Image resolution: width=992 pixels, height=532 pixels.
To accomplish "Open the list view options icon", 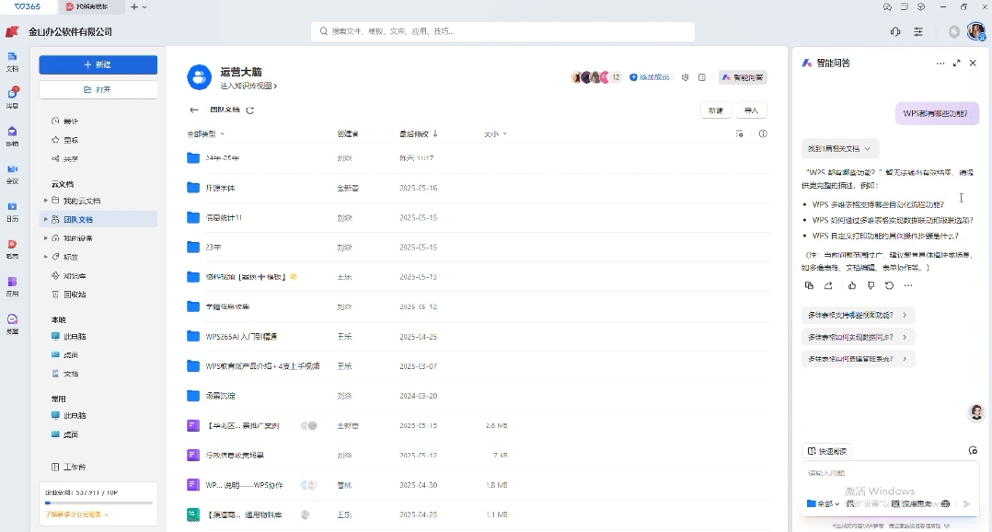I will (x=740, y=133).
